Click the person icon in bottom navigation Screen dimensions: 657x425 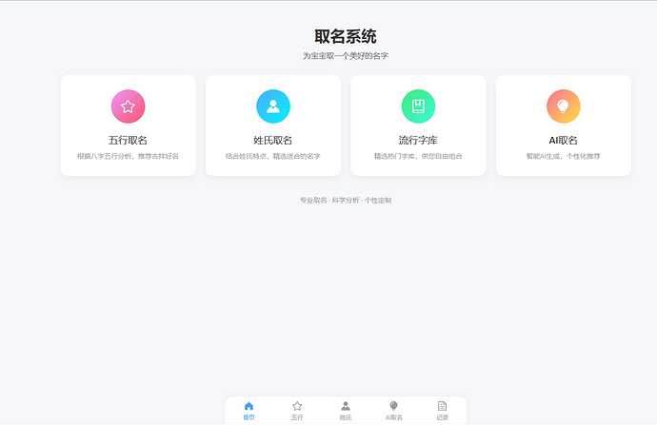346,406
